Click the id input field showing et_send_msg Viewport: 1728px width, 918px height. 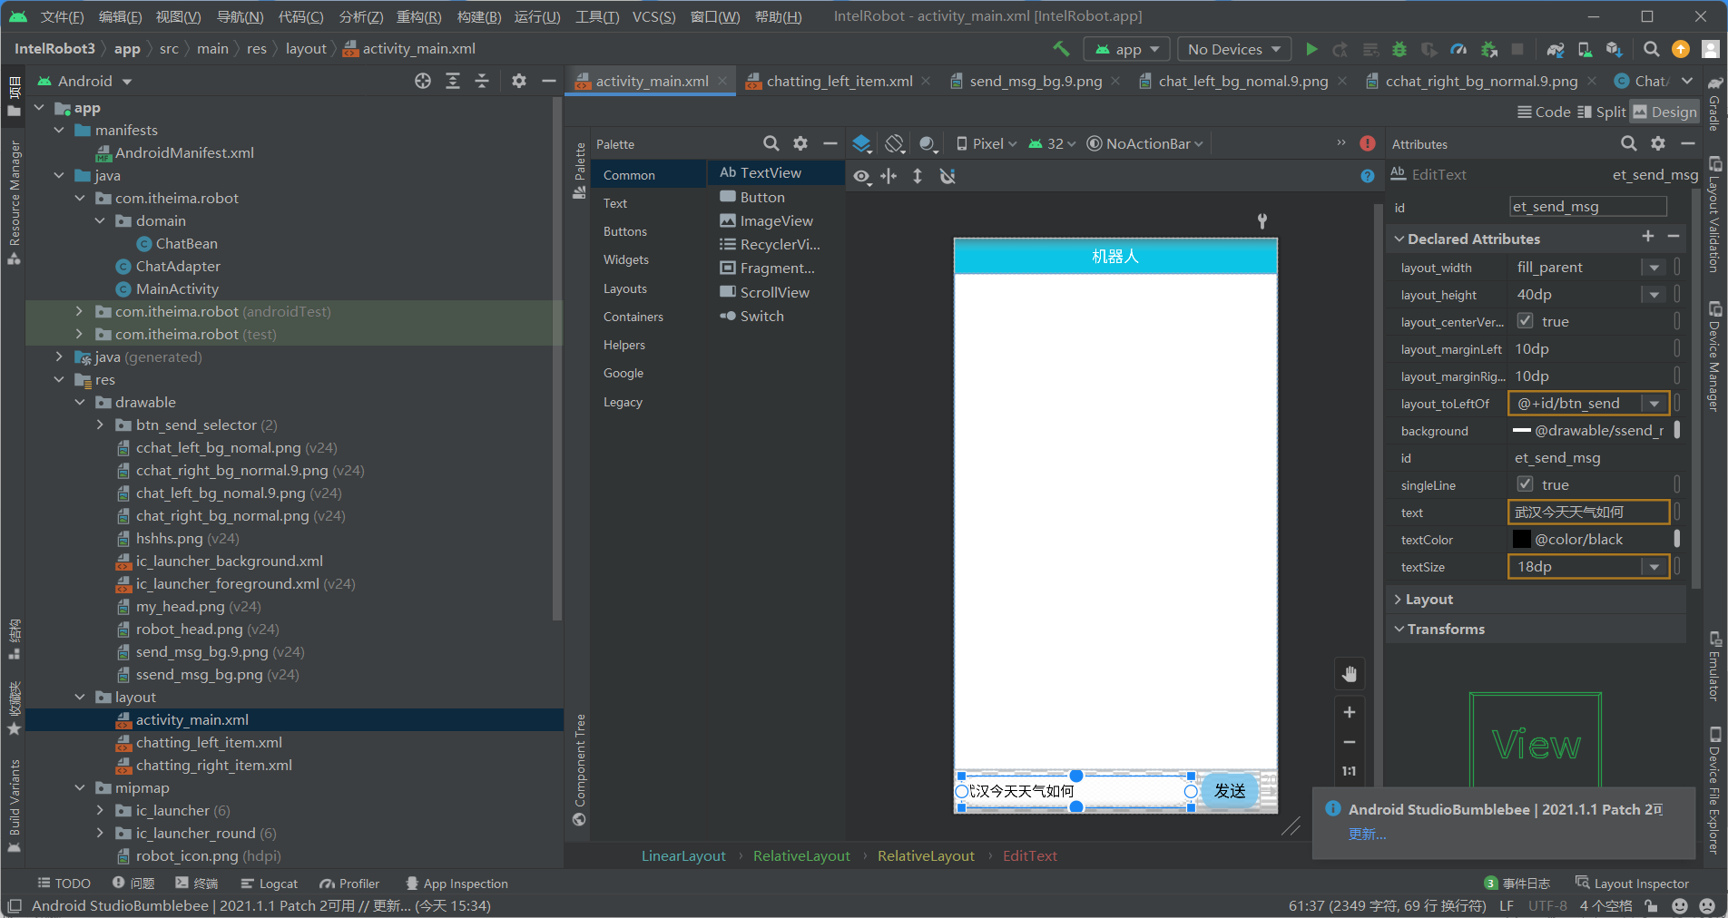[1587, 206]
